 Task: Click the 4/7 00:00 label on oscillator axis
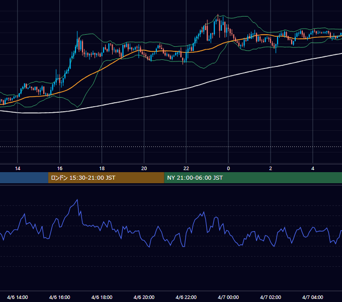point(228,297)
